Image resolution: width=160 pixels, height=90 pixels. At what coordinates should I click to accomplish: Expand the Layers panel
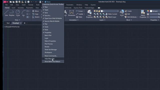pos(102,20)
